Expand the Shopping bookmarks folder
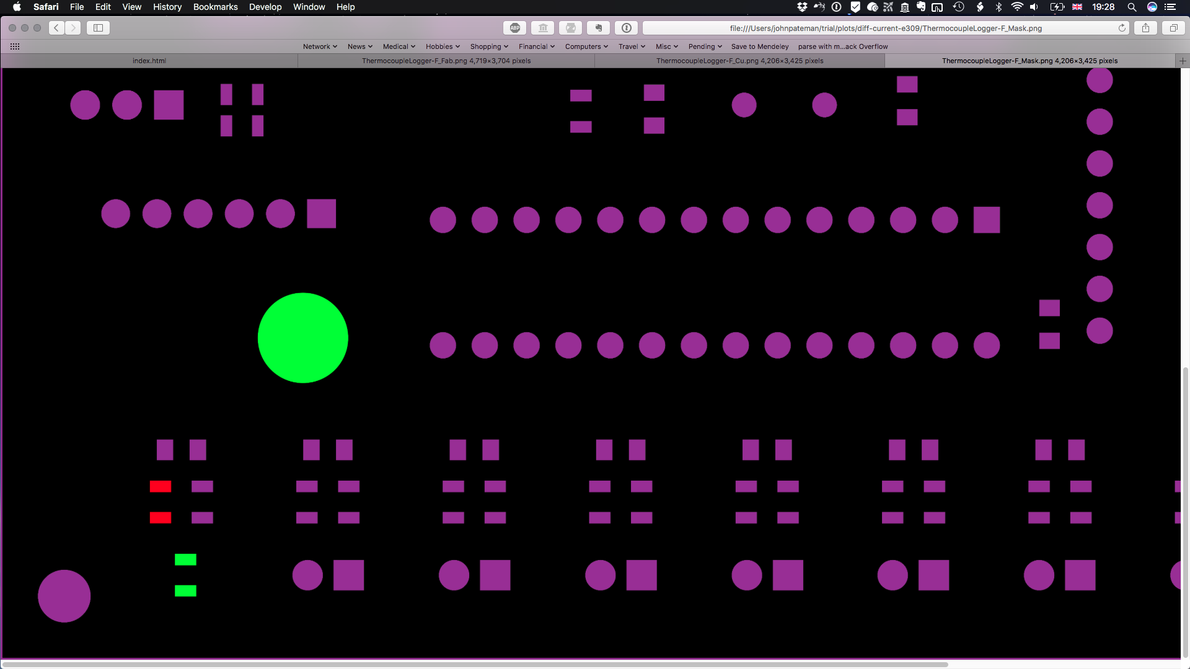Image resolution: width=1190 pixels, height=669 pixels. click(x=489, y=46)
